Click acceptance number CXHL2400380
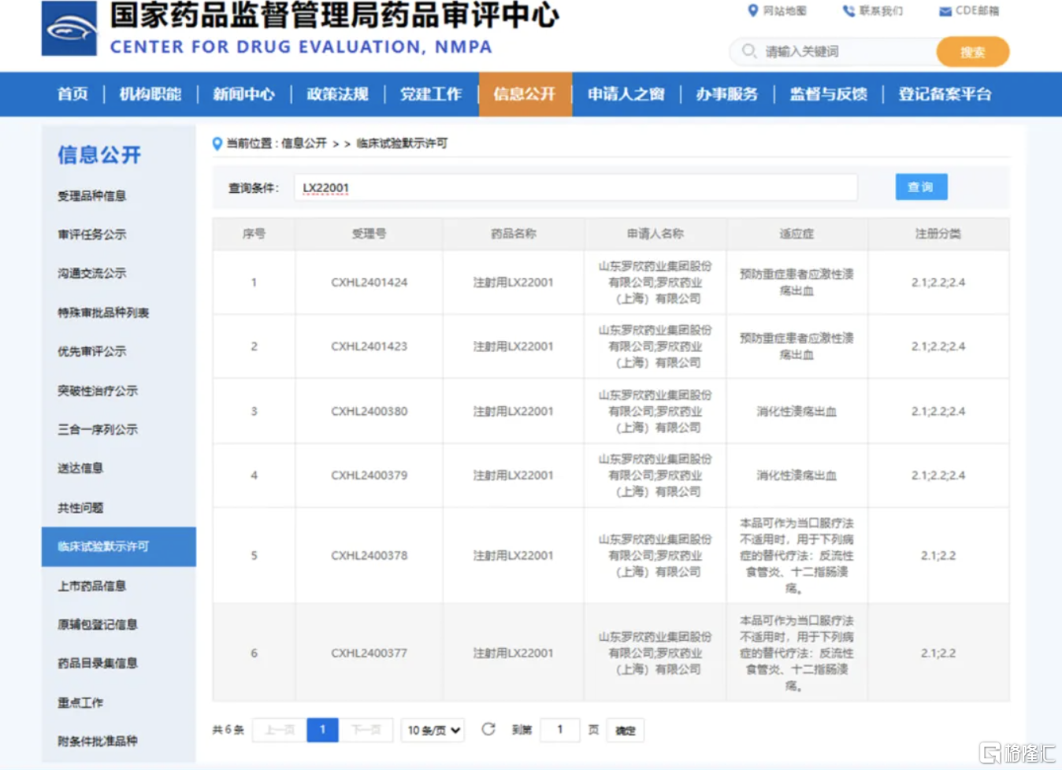Viewport: 1062px width, 770px height. (369, 411)
